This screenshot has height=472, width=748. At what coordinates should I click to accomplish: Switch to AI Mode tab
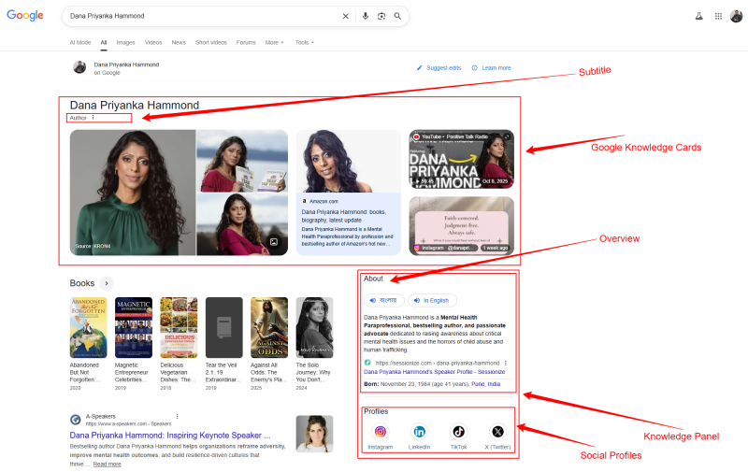(x=80, y=42)
